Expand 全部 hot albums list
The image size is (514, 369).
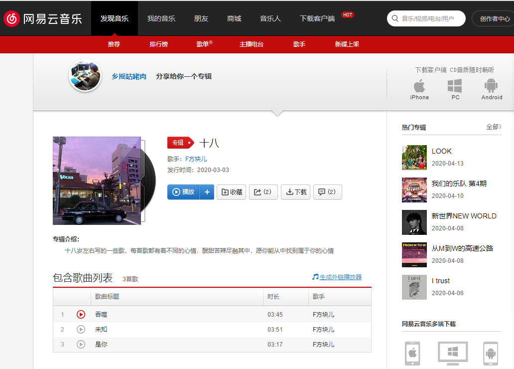pos(494,127)
